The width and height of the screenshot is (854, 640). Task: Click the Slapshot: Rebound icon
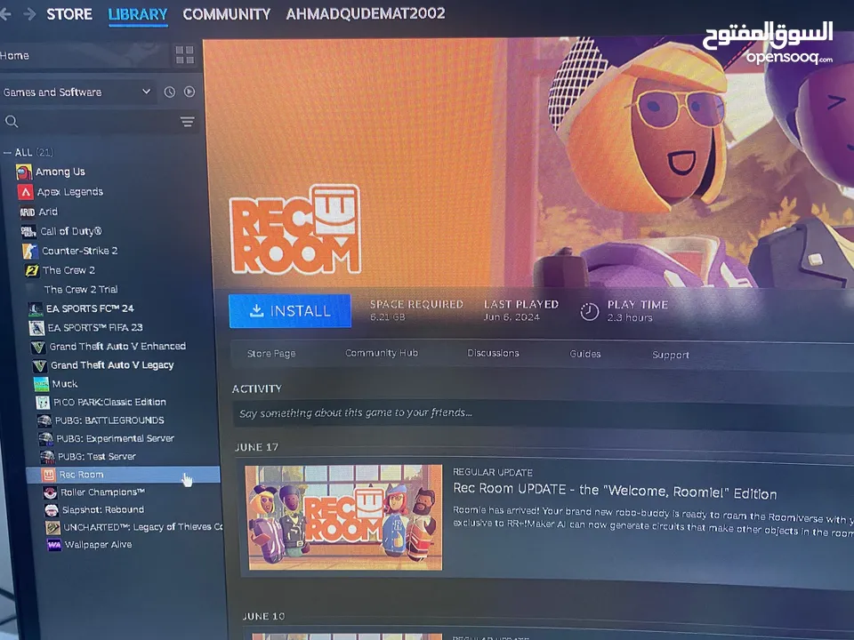pos(52,510)
